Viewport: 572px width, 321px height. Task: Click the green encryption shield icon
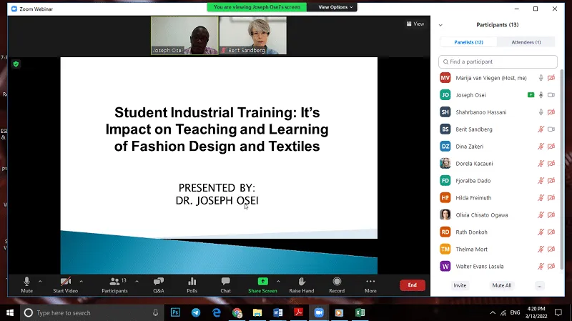[x=16, y=64]
